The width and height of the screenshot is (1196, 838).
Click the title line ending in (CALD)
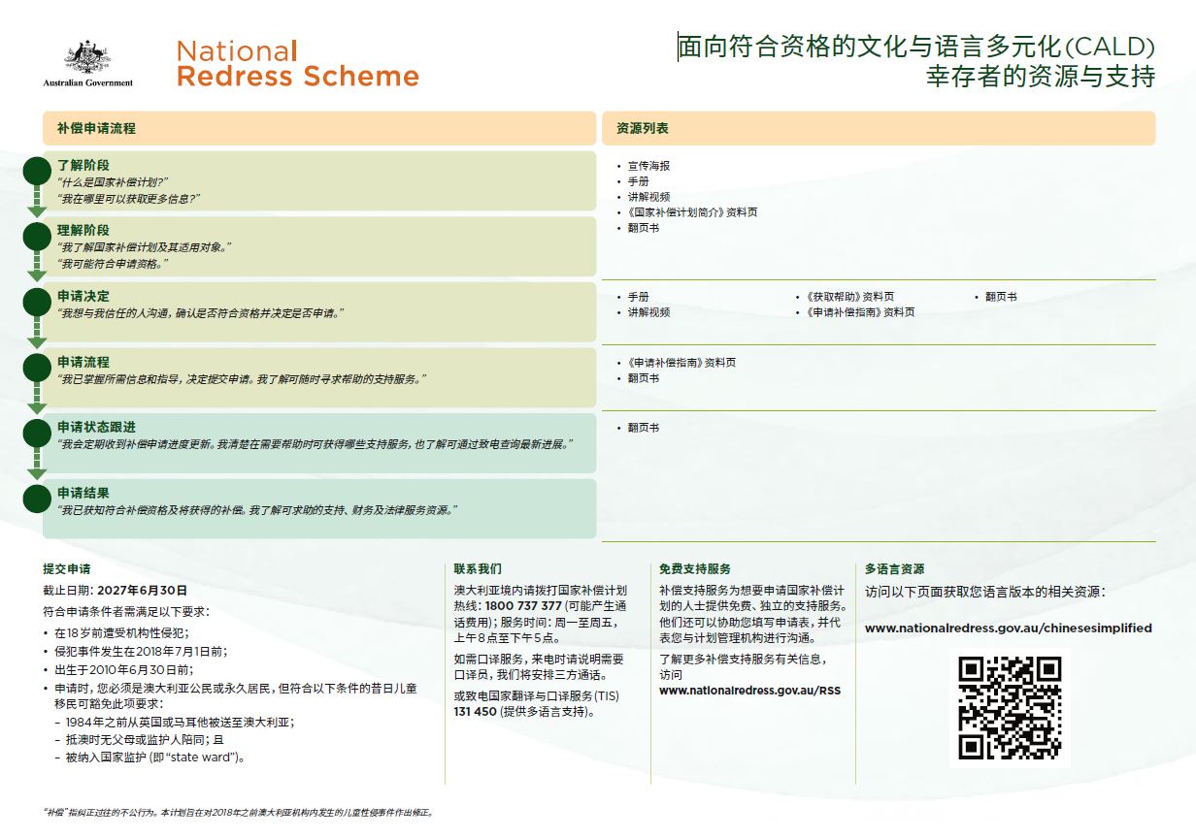pos(916,47)
